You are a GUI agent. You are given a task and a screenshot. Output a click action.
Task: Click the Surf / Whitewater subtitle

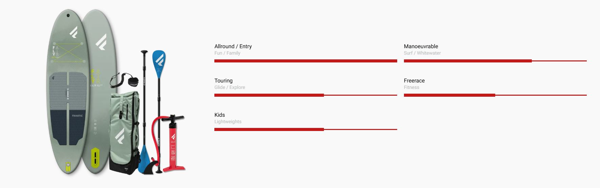(x=422, y=53)
